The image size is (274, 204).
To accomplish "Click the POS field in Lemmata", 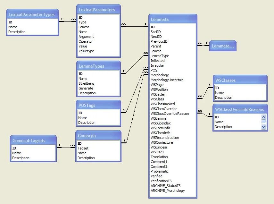I will (173, 70).
